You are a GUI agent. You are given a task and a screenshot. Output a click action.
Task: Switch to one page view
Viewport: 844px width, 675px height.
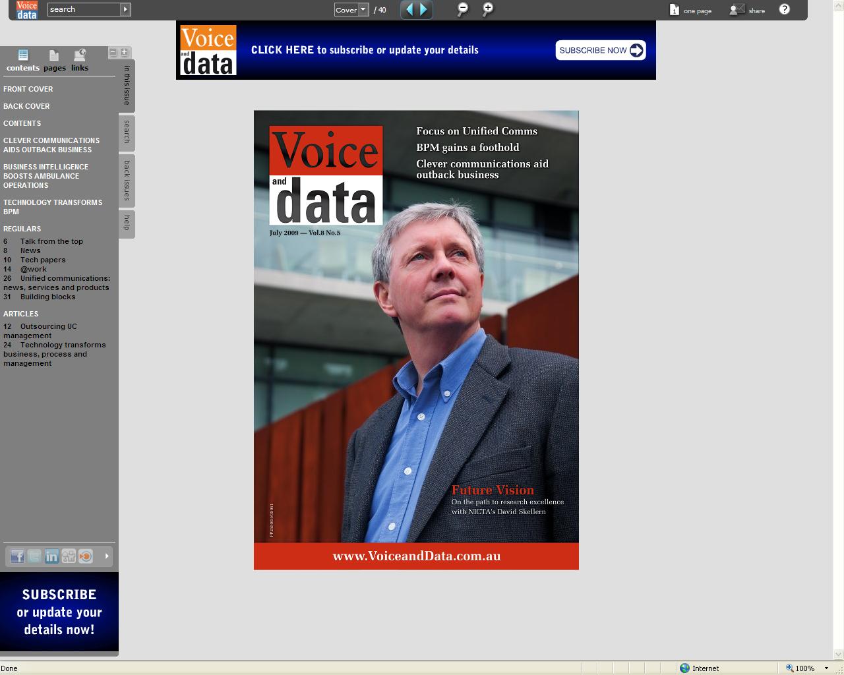tap(690, 10)
